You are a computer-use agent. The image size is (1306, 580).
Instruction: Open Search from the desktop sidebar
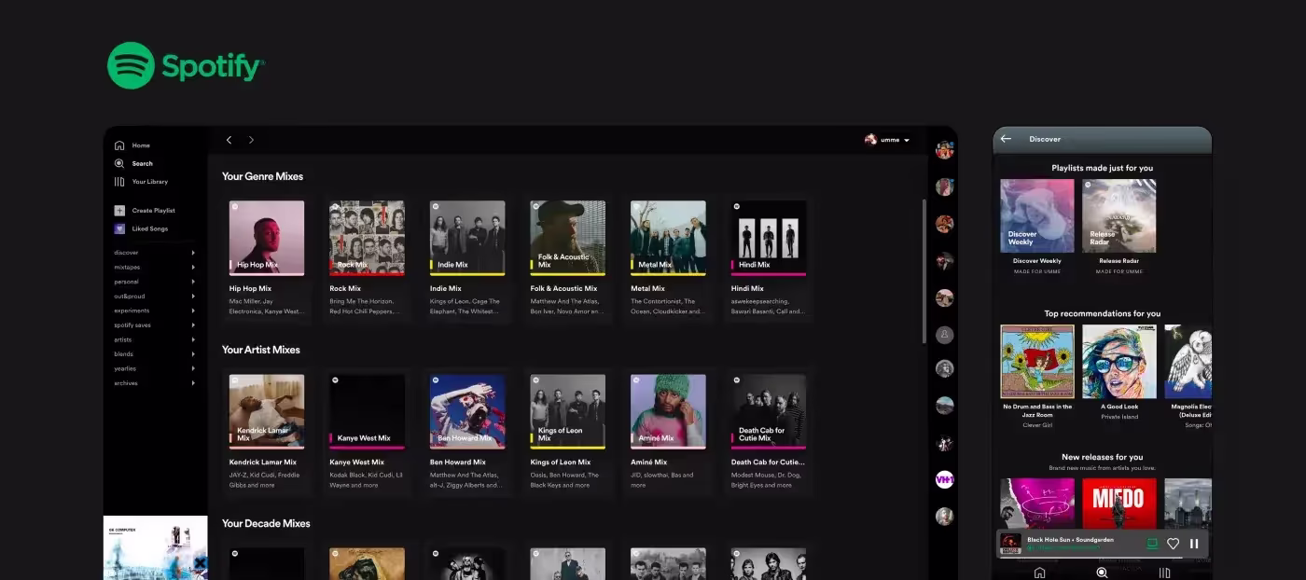[119, 163]
